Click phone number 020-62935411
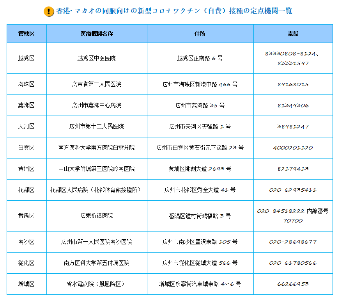The image size is (338, 301). 293,190
